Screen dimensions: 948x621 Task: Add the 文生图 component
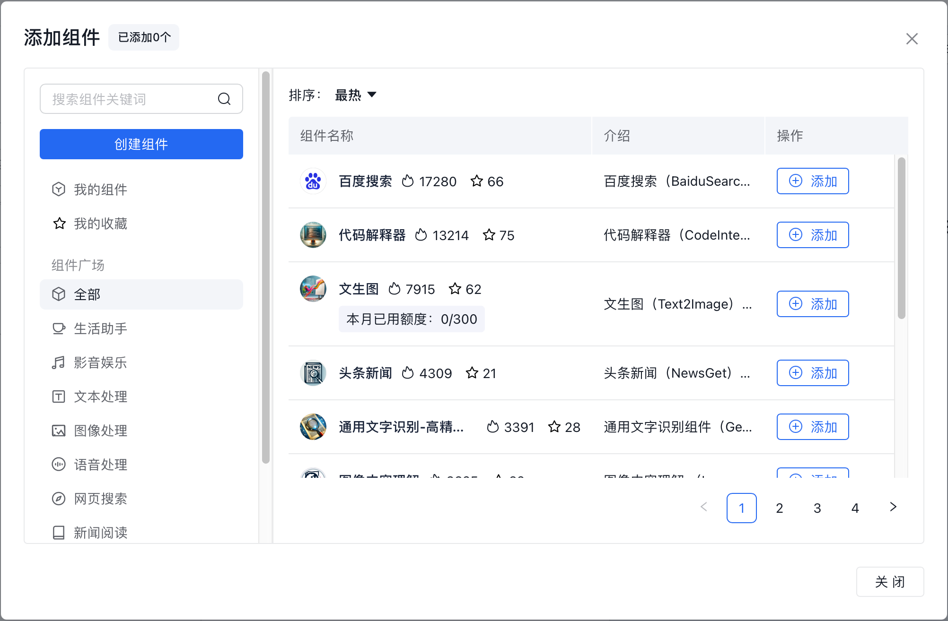point(812,304)
